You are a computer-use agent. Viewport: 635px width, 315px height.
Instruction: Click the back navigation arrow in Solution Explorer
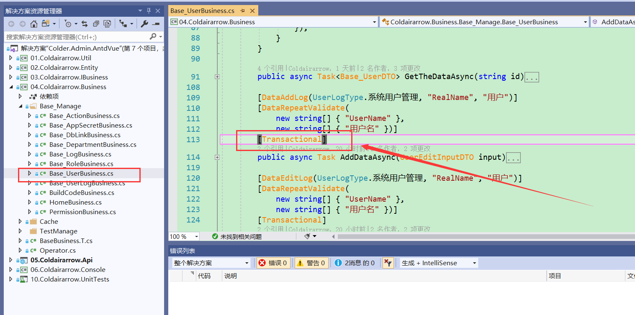[x=11, y=24]
